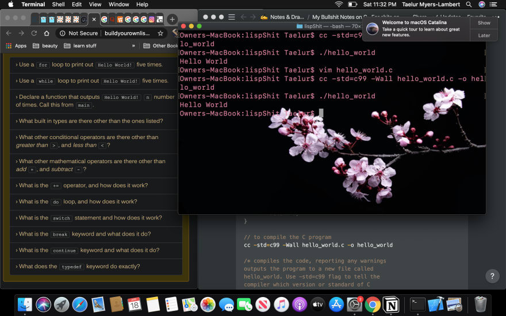Screen dimensions: 506x316
Task: Bookmark this page with the star icon
Action: 160,33
